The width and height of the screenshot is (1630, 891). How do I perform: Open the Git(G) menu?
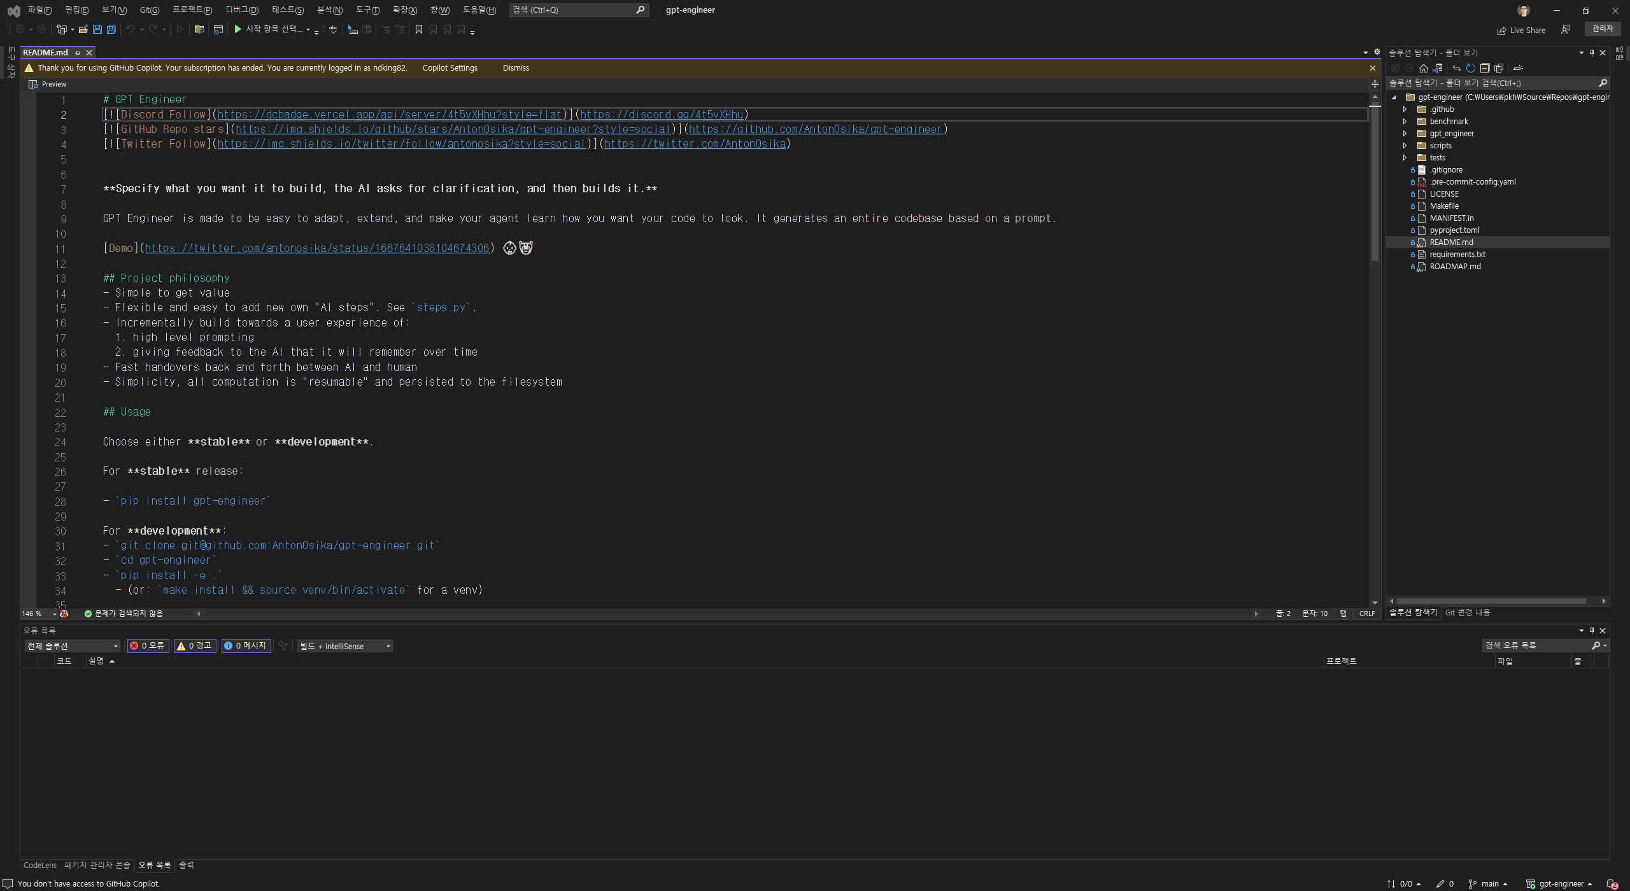coord(150,10)
